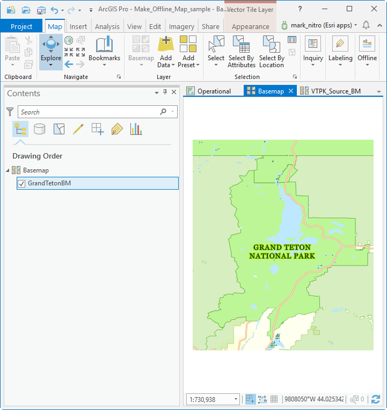
Task: Switch to the Operational map view tab
Action: pyautogui.click(x=209, y=91)
